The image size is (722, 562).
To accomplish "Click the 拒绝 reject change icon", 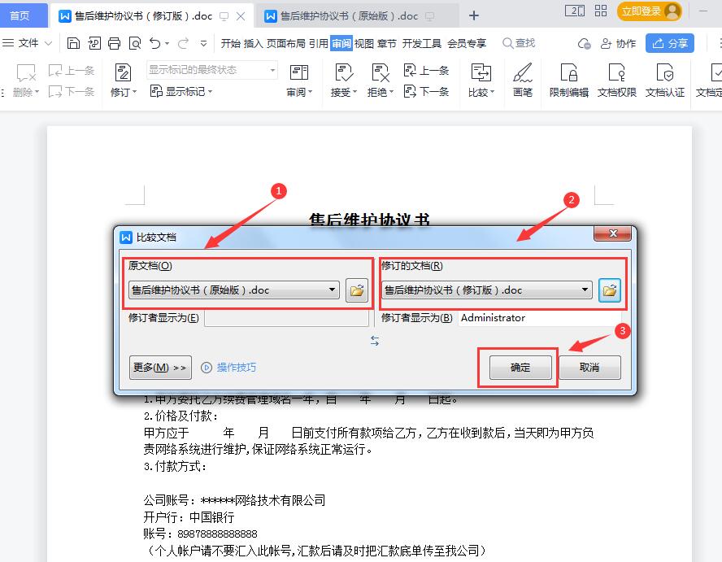I will [381, 72].
